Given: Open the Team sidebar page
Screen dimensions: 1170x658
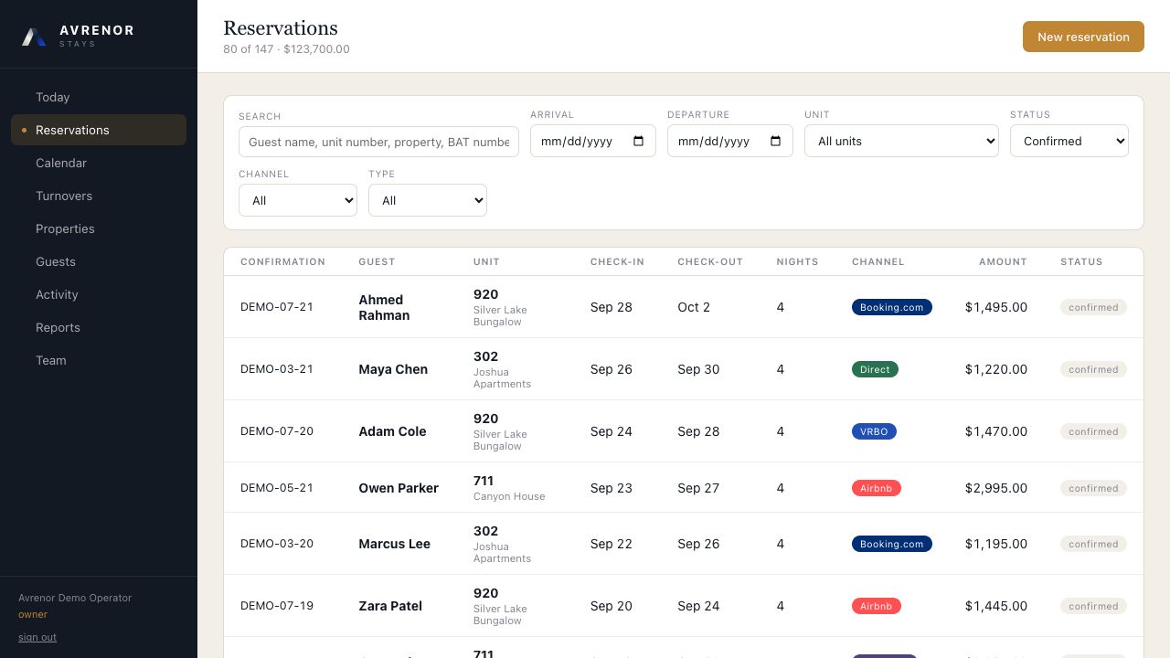Looking at the screenshot, I should pyautogui.click(x=99, y=360).
